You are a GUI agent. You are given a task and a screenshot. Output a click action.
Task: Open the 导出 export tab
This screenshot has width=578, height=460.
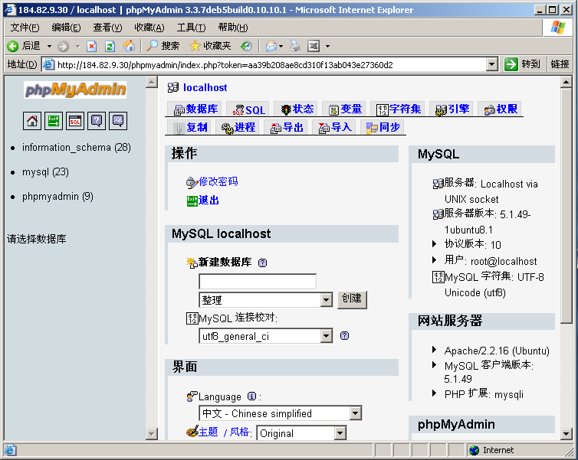tap(286, 127)
